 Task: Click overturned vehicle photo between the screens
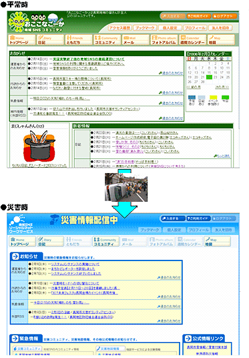click(126, 187)
